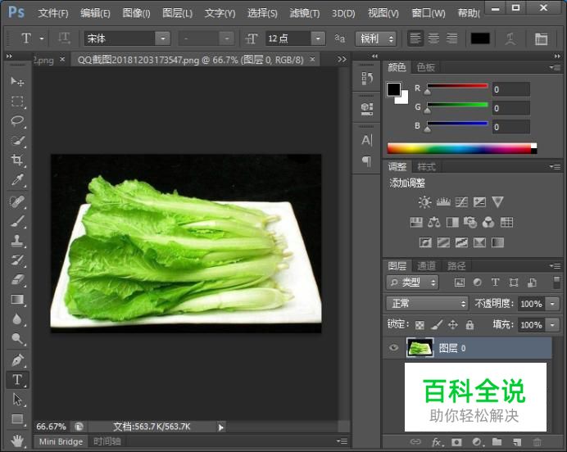
Task: Select the Clone Stamp tool
Action: coord(17,241)
